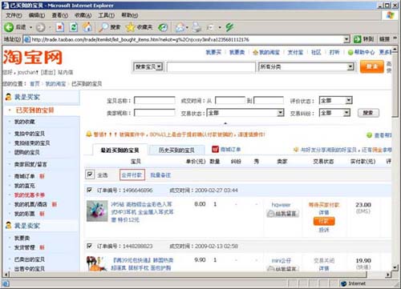Image resolution: width=401 pixels, height=289 pixels.
Task: Click the 宝贝名称 input field
Action: (155, 100)
